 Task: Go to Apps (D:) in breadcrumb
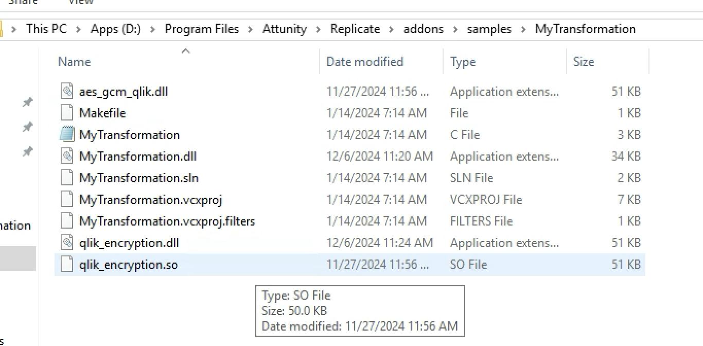(x=116, y=29)
